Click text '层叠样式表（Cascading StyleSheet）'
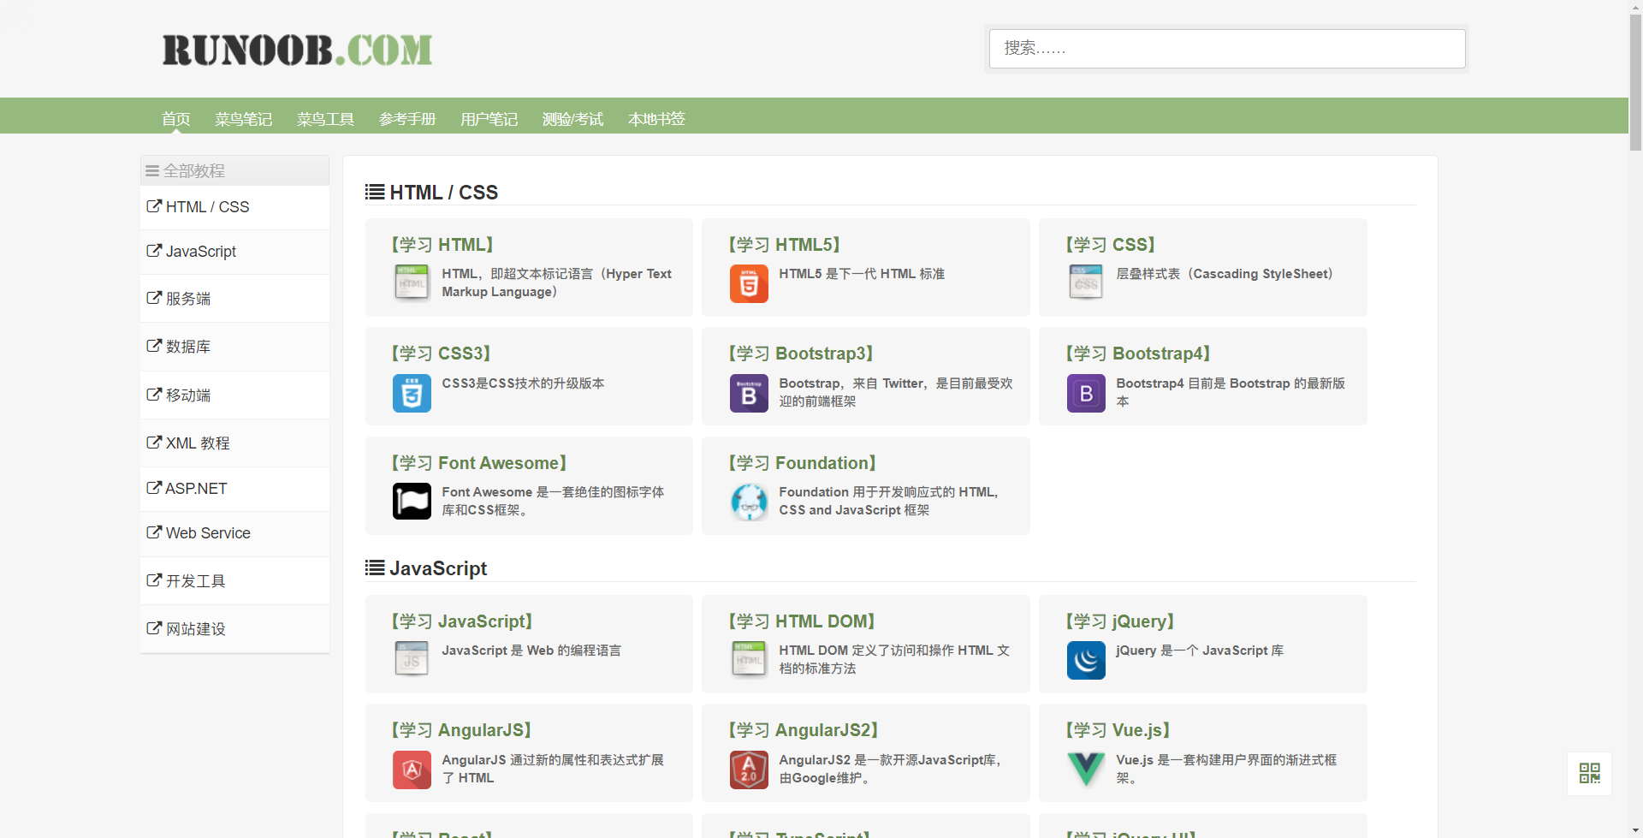Image resolution: width=1643 pixels, height=838 pixels. coord(1227,274)
